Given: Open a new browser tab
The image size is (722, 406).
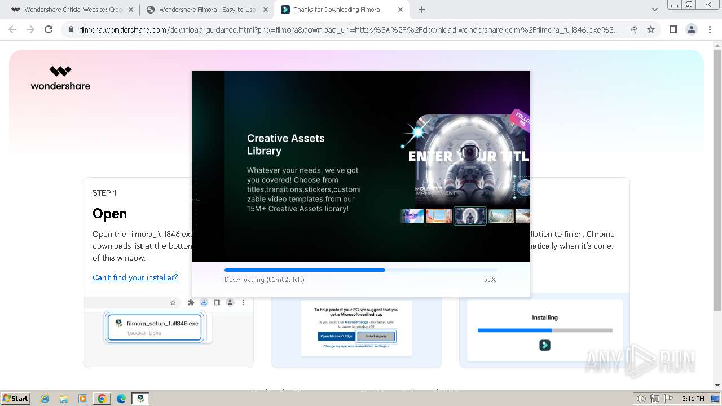Looking at the screenshot, I should click(422, 10).
